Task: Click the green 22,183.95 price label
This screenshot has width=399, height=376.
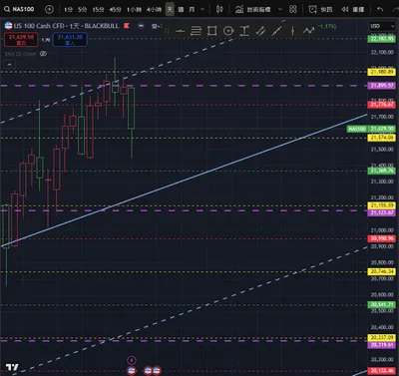Action: [x=382, y=39]
